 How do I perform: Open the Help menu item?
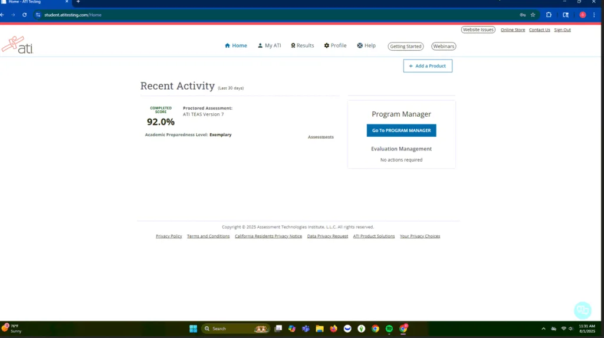pyautogui.click(x=366, y=45)
